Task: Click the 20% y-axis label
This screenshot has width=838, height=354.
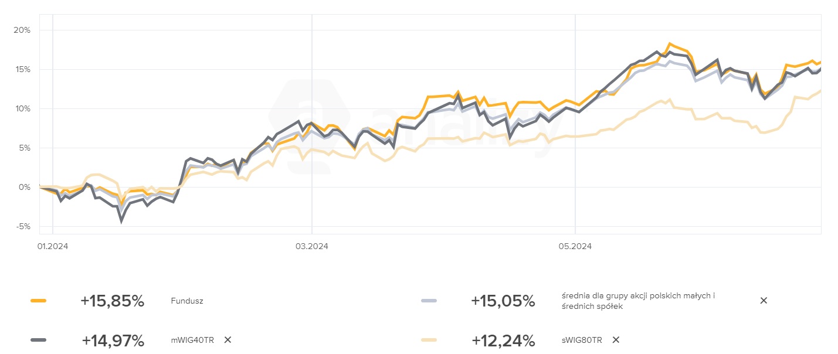Action: click(x=22, y=30)
